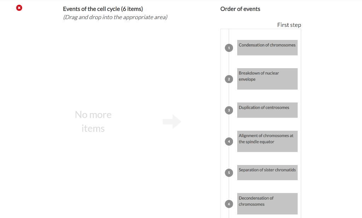Click the drag and drop instruction text

[115, 17]
